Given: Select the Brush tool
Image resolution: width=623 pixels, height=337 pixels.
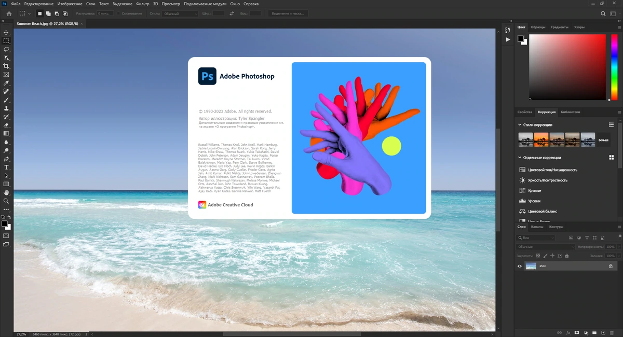Looking at the screenshot, I should pyautogui.click(x=6, y=100).
